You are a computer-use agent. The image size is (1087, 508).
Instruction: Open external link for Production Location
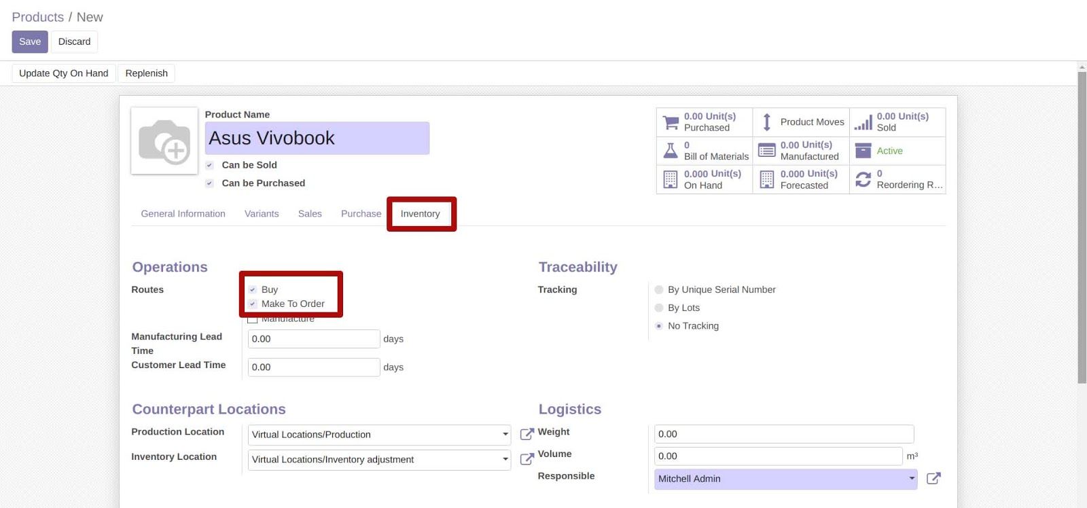tap(527, 434)
